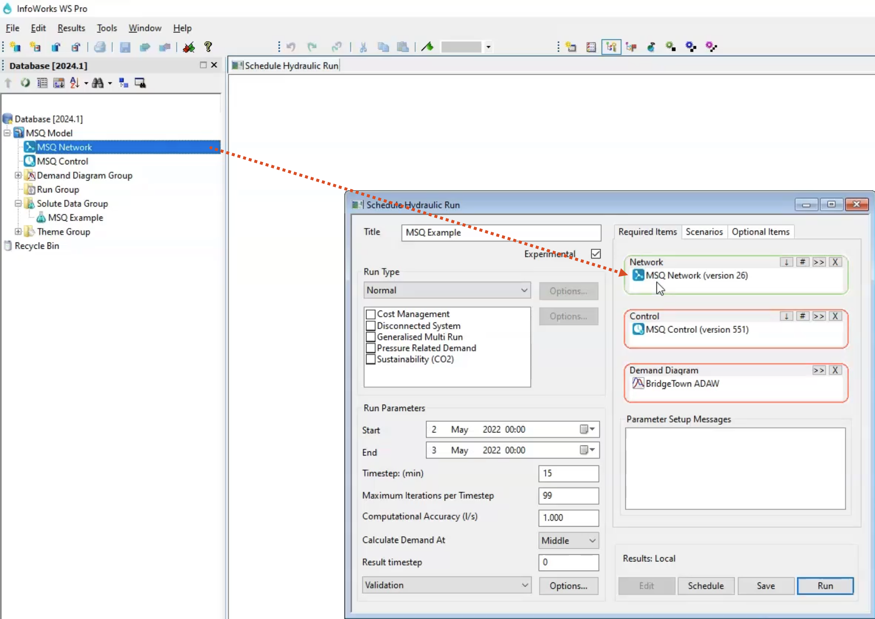Click the Run button
This screenshot has width=875, height=619.
click(x=825, y=585)
